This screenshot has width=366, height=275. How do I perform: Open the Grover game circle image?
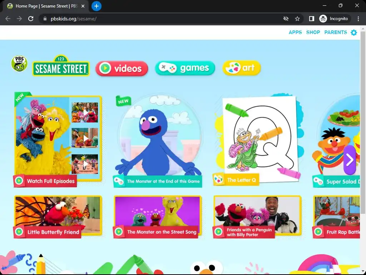tap(160, 136)
